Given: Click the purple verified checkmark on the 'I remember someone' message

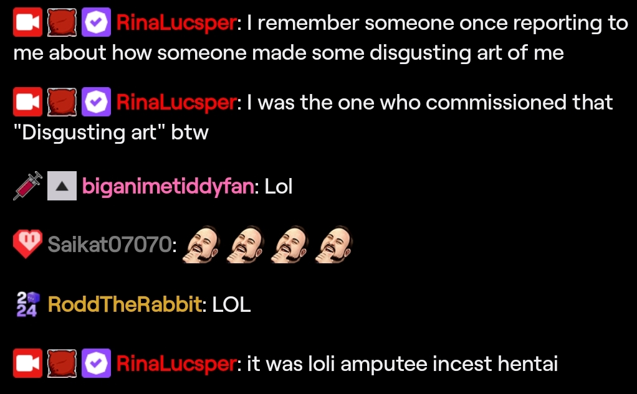Looking at the screenshot, I should coord(96,22).
